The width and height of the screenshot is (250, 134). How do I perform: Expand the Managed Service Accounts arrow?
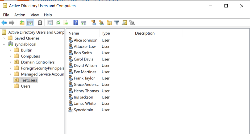coord(10,74)
